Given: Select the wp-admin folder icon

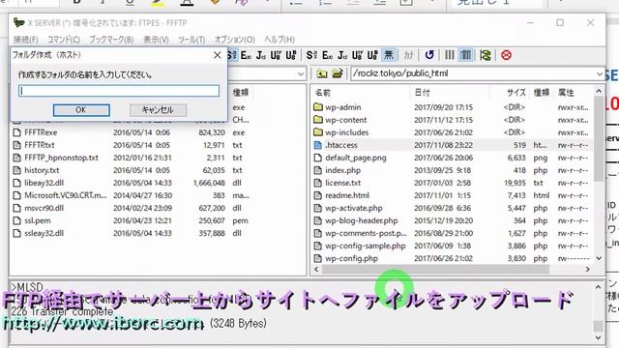Looking at the screenshot, I should tap(318, 107).
